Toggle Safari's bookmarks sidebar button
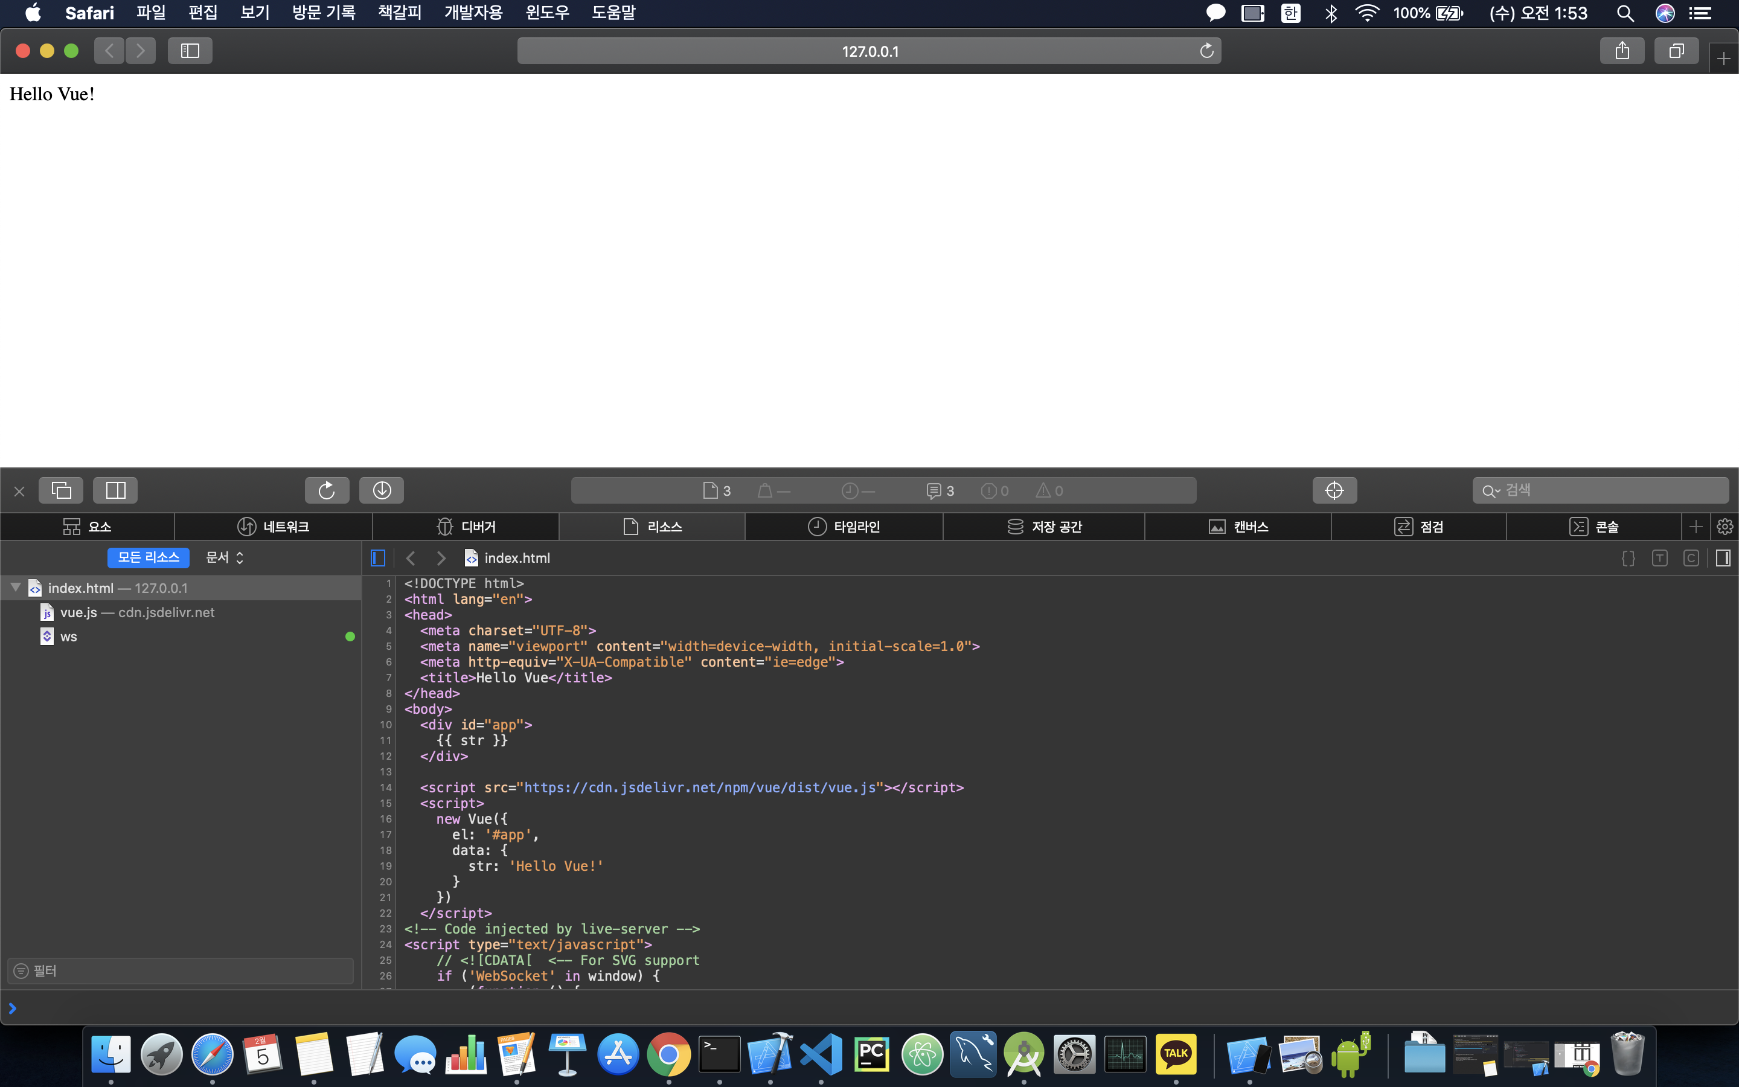1739x1087 pixels. (x=190, y=51)
